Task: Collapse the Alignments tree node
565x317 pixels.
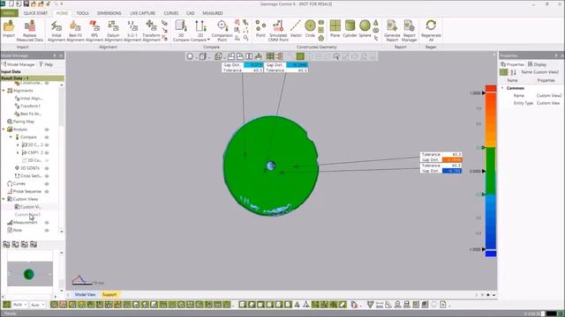Action: click(4, 91)
